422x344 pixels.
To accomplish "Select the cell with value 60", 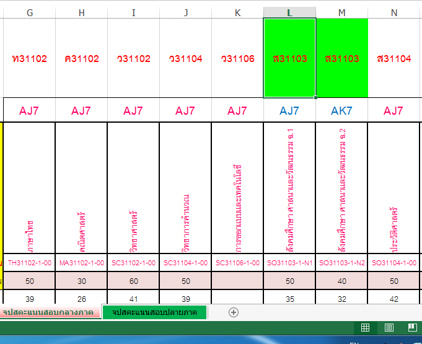I will pos(133,281).
